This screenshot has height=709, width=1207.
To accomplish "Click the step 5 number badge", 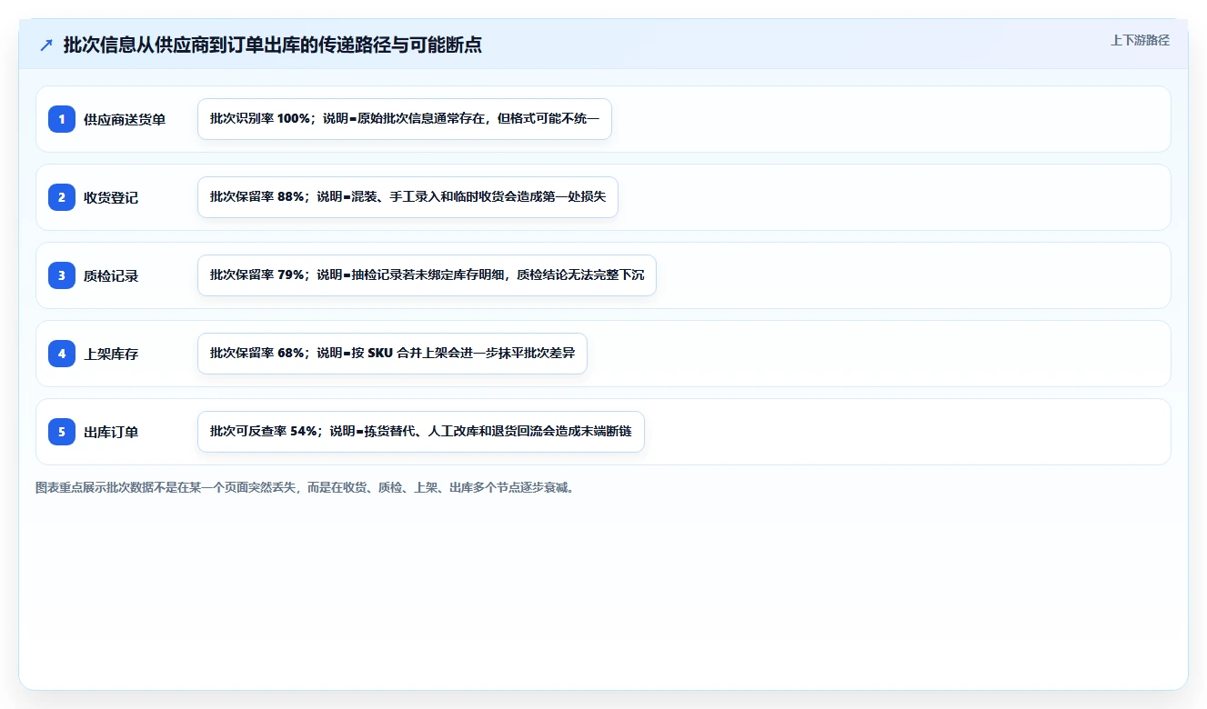I will pos(62,432).
